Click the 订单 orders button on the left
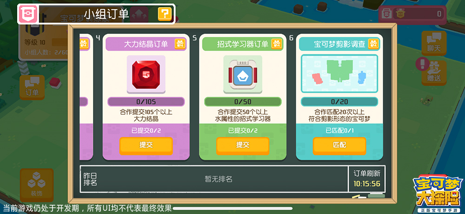465x214 pixels. point(32,87)
